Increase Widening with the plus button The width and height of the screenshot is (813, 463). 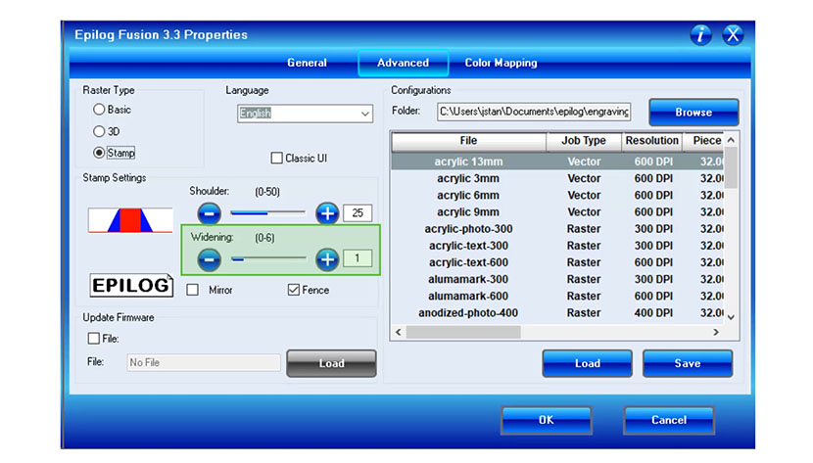327,258
